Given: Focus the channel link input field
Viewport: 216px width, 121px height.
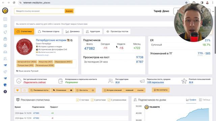Looking at the screenshot, I should [x=39, y=11].
